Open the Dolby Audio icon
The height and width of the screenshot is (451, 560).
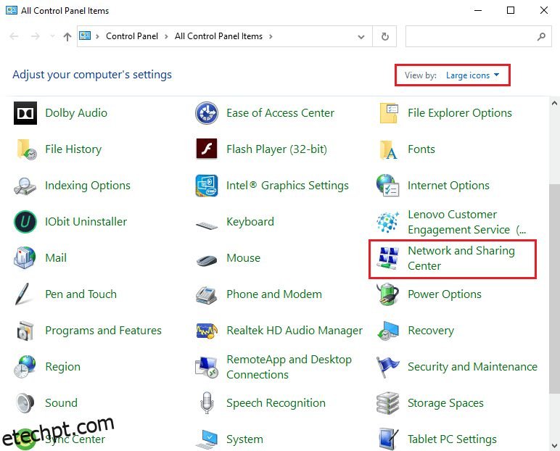[25, 113]
